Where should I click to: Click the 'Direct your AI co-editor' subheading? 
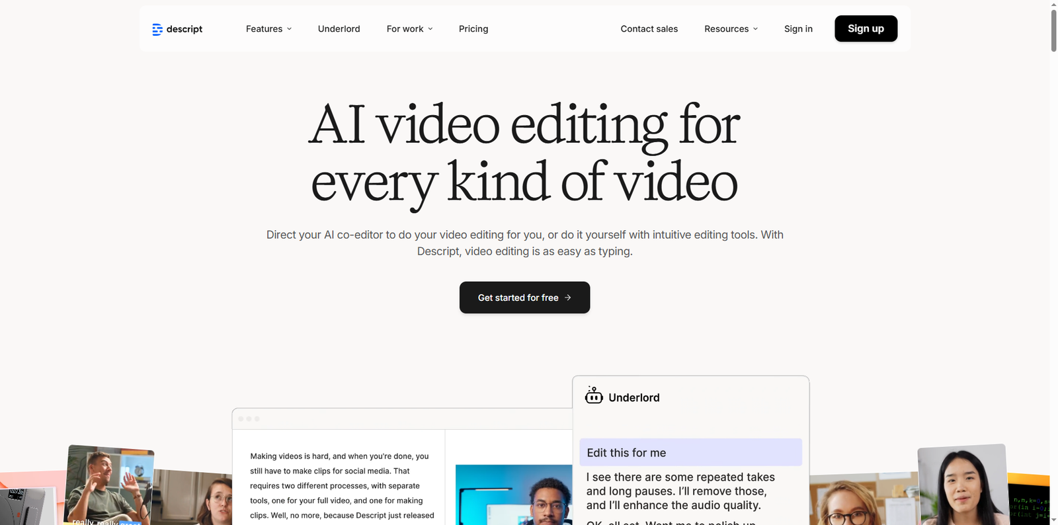tap(524, 243)
